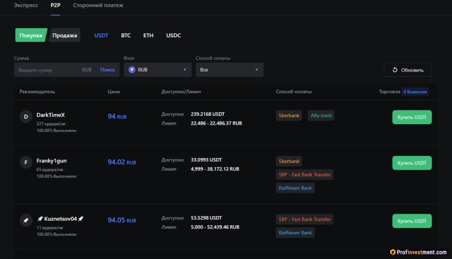The height and width of the screenshot is (259, 452).
Task: Open the Сторонний платеж tab
Action: tap(98, 5)
